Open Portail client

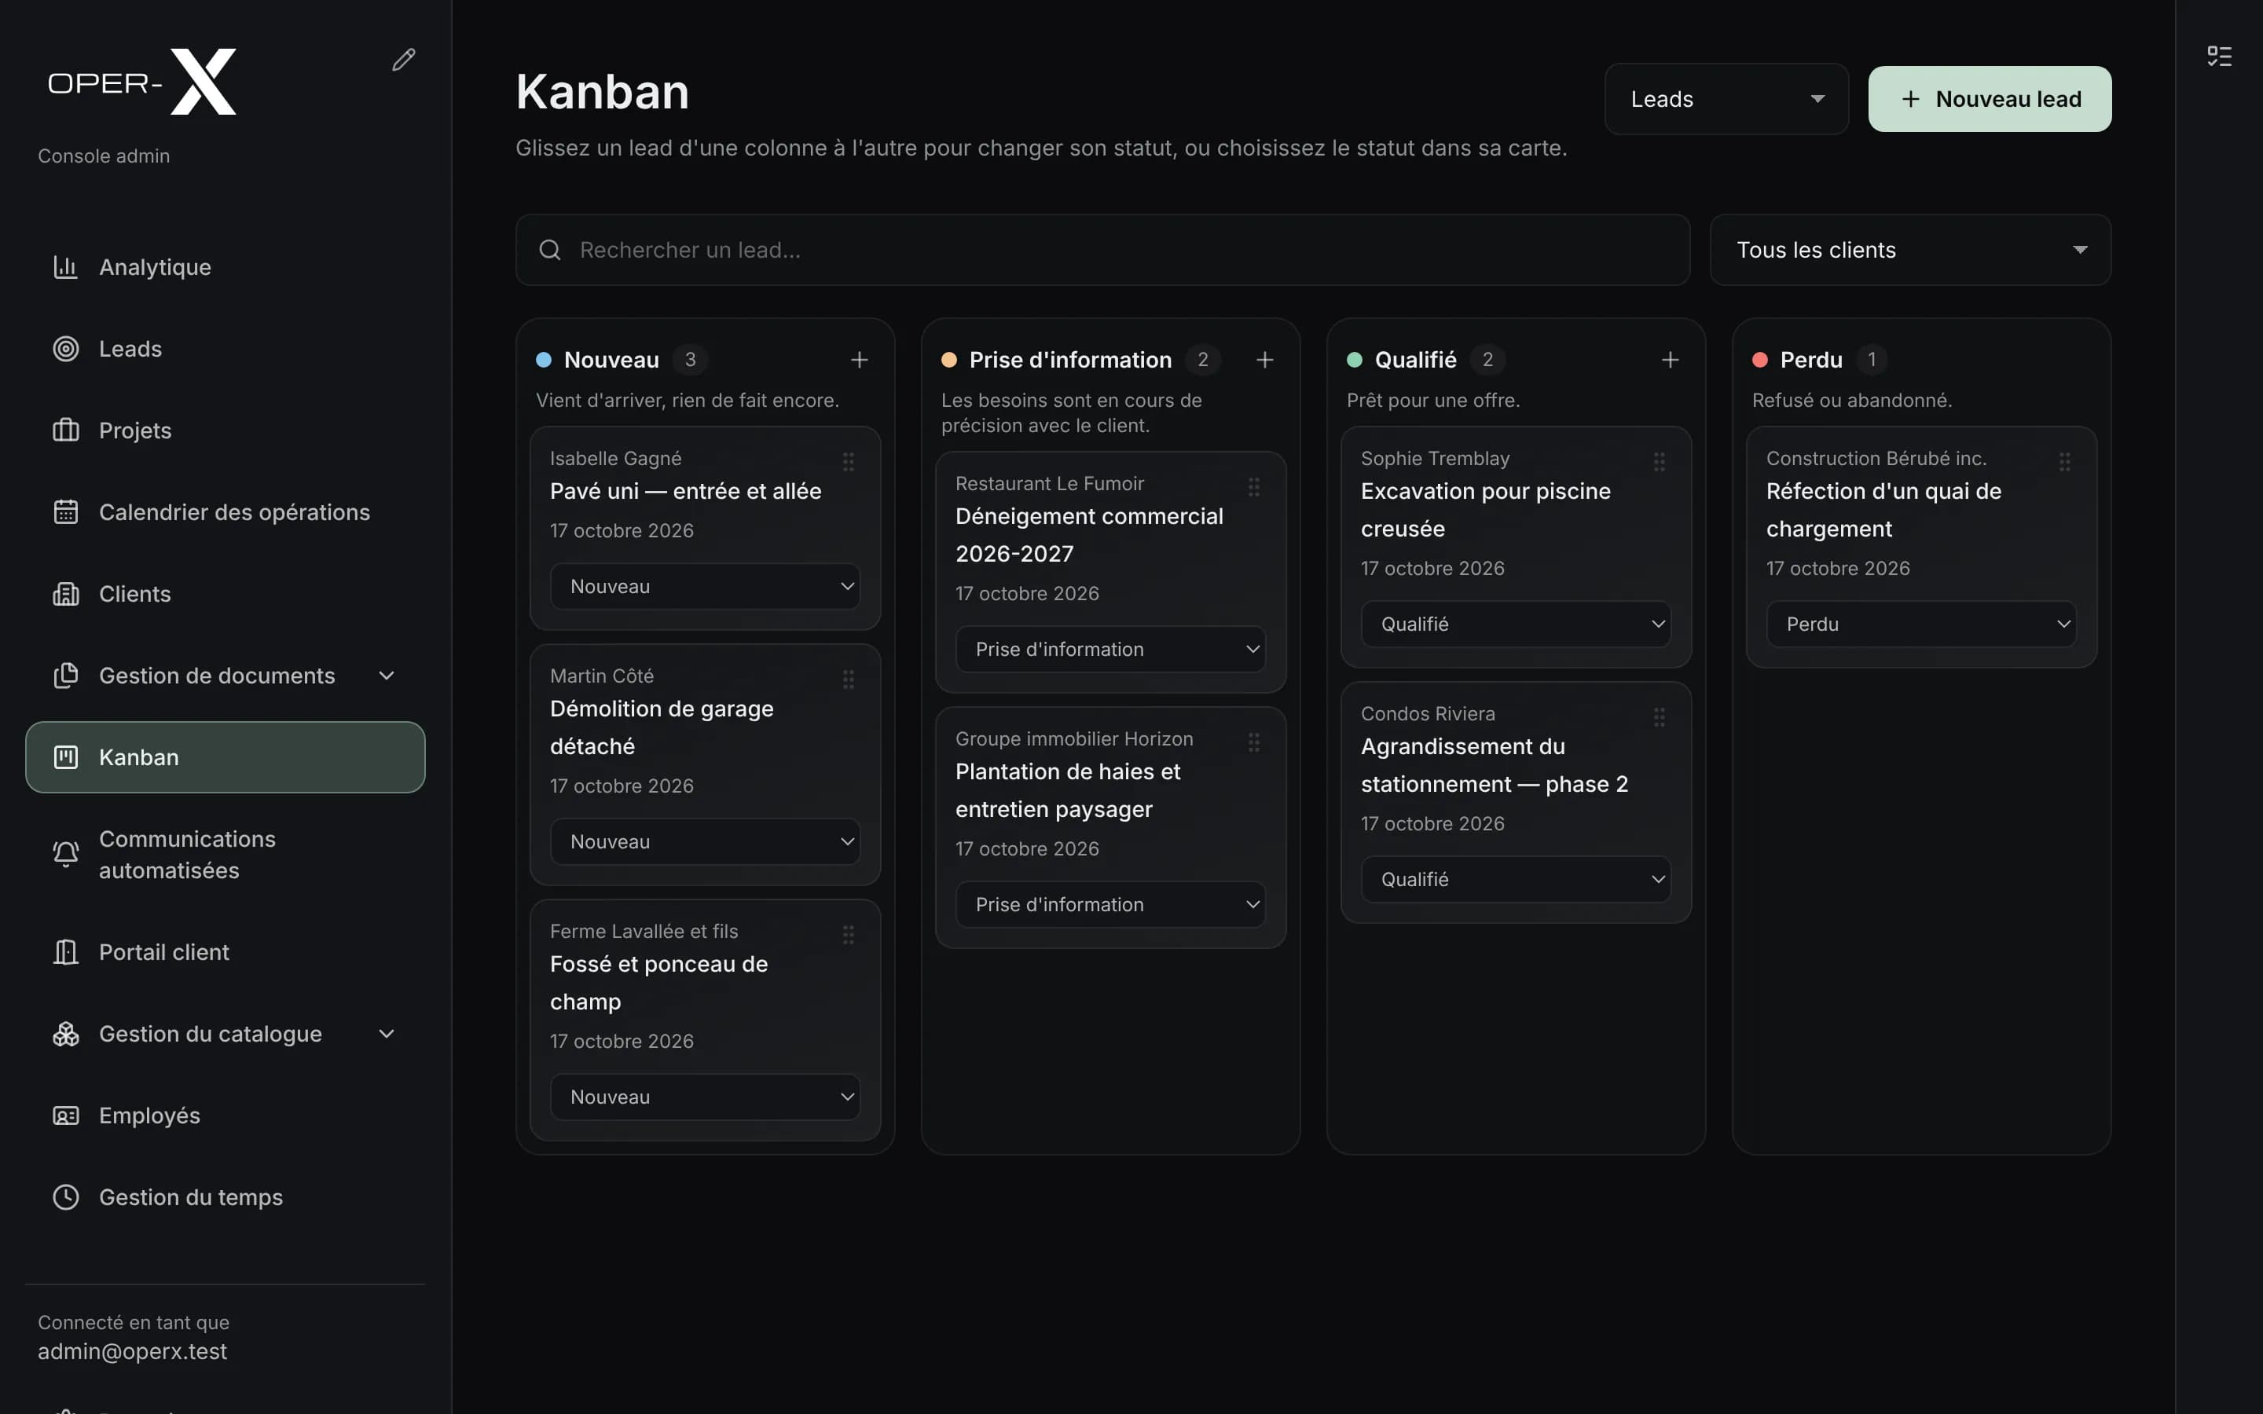[x=226, y=952]
